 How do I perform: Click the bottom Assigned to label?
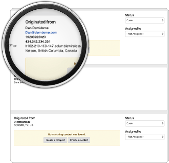(x=133, y=132)
